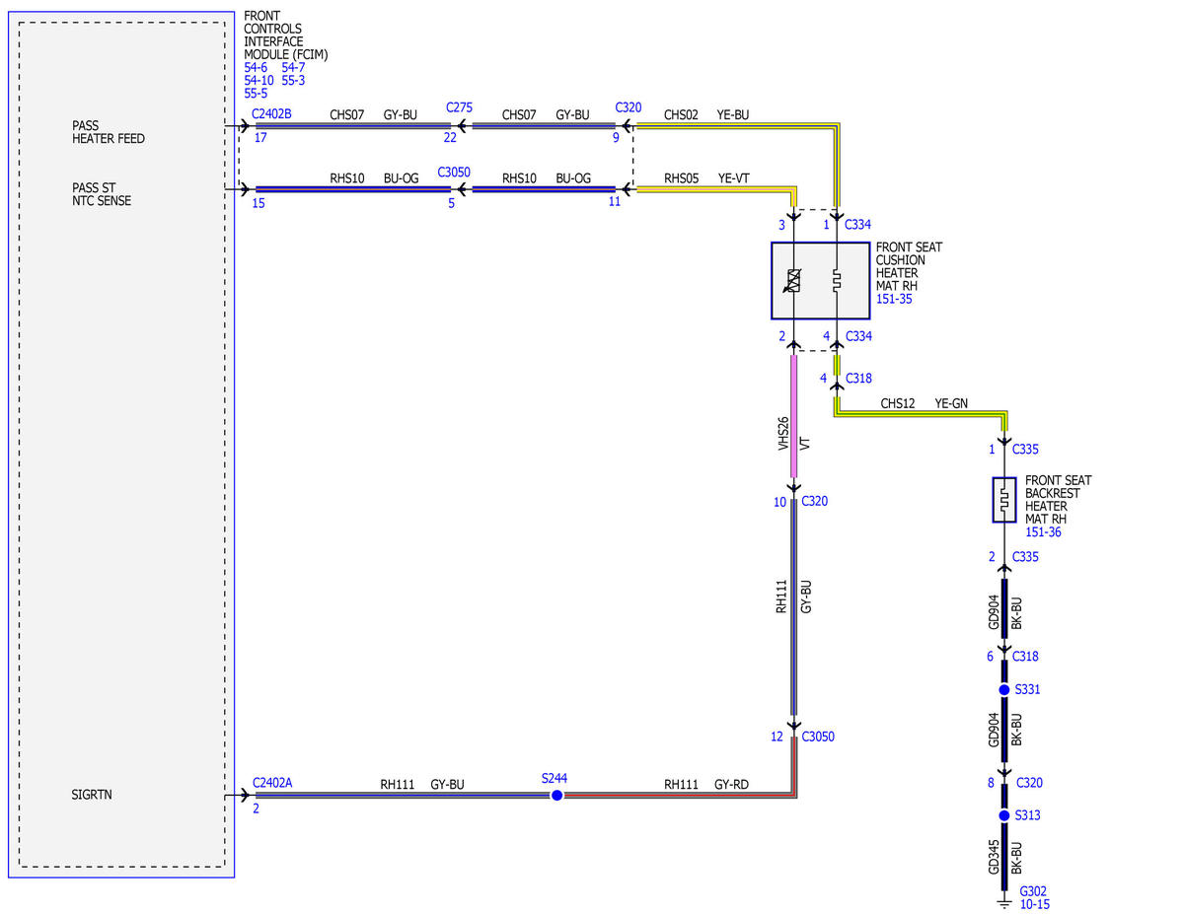The height and width of the screenshot is (914, 1184).
Task: Follow the 55-3 page reference
Action: pyautogui.click(x=294, y=80)
